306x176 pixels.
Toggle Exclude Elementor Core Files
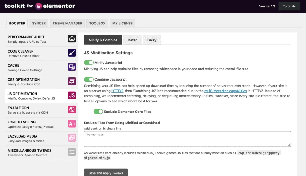point(99,112)
